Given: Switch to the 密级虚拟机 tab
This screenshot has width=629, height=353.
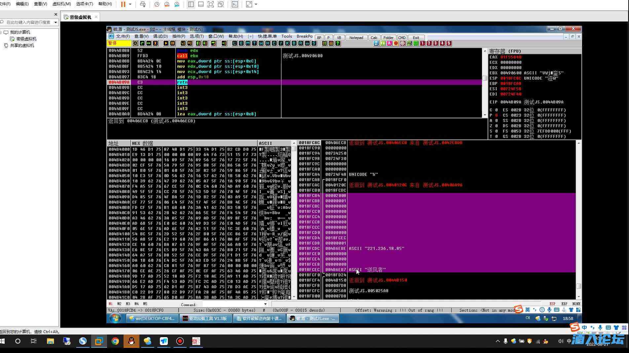Looking at the screenshot, I should pyautogui.click(x=80, y=17).
